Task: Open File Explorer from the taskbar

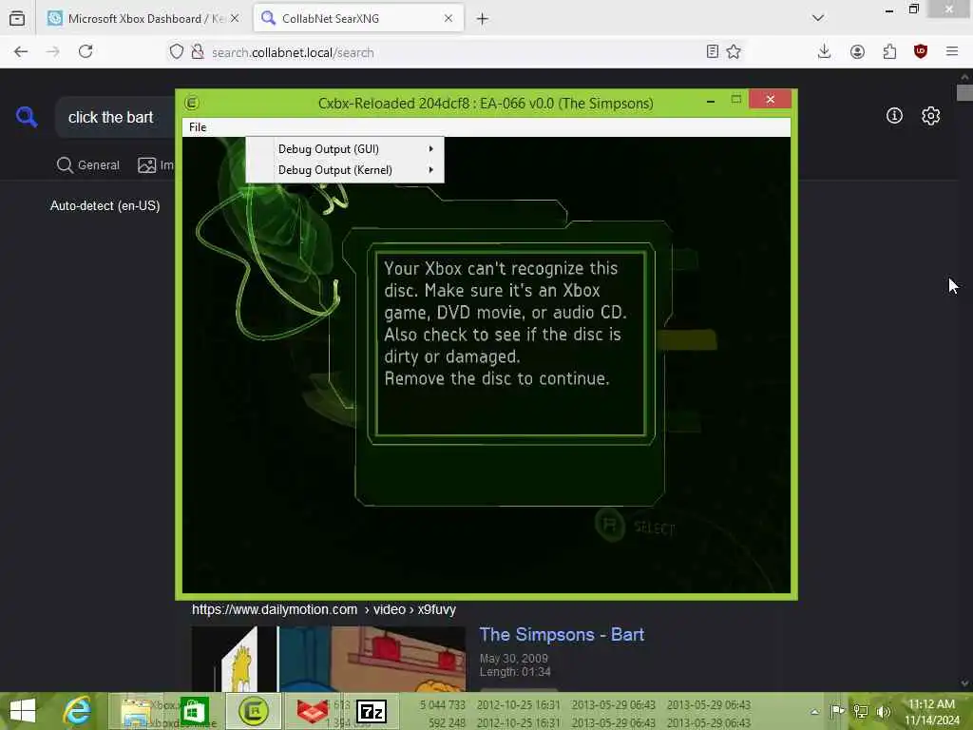Action: [x=136, y=711]
